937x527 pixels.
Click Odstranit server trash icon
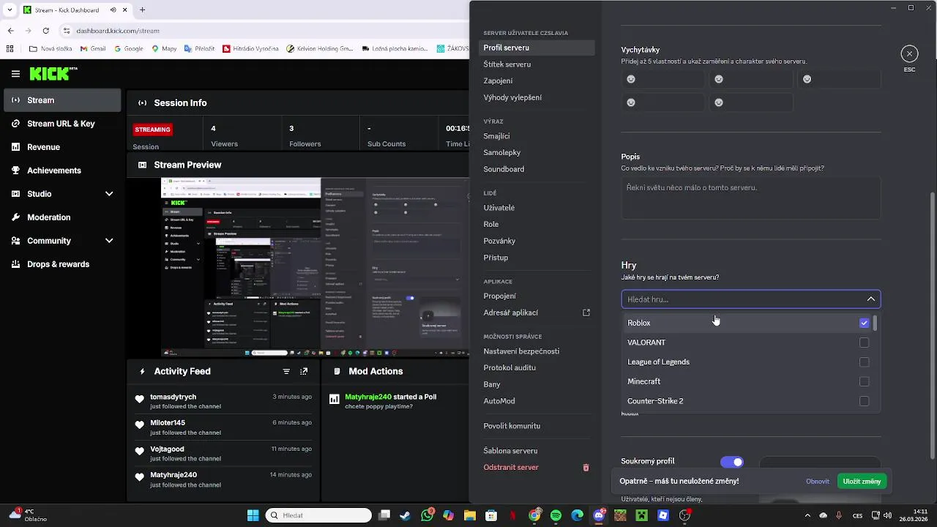586,468
